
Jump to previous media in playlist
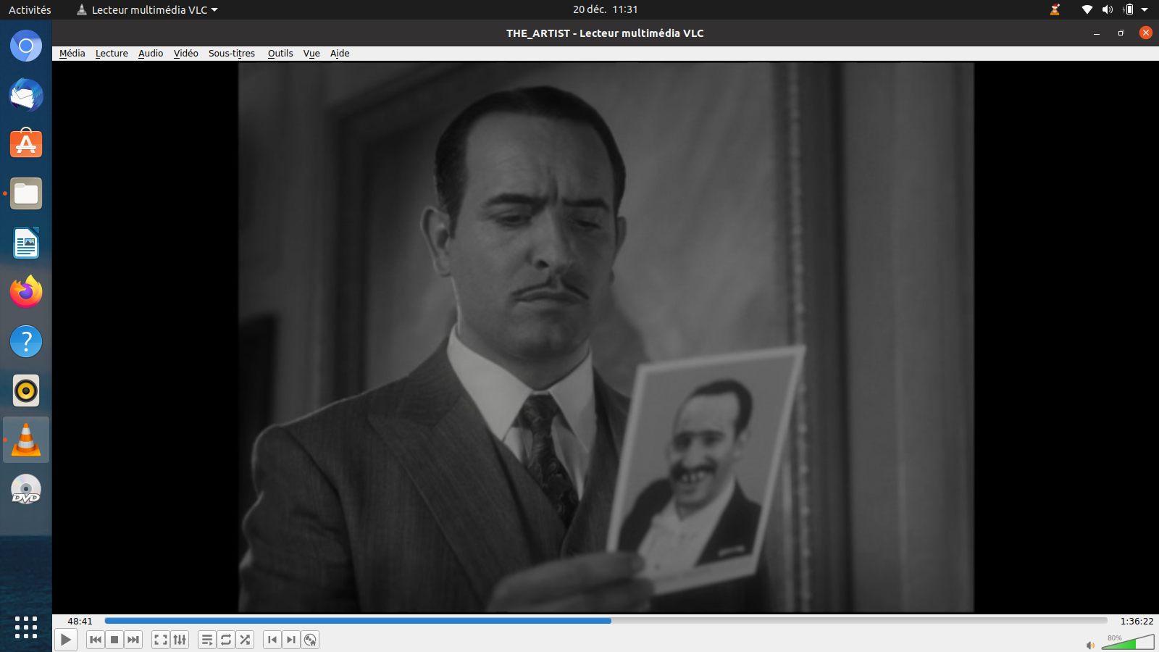(96, 640)
